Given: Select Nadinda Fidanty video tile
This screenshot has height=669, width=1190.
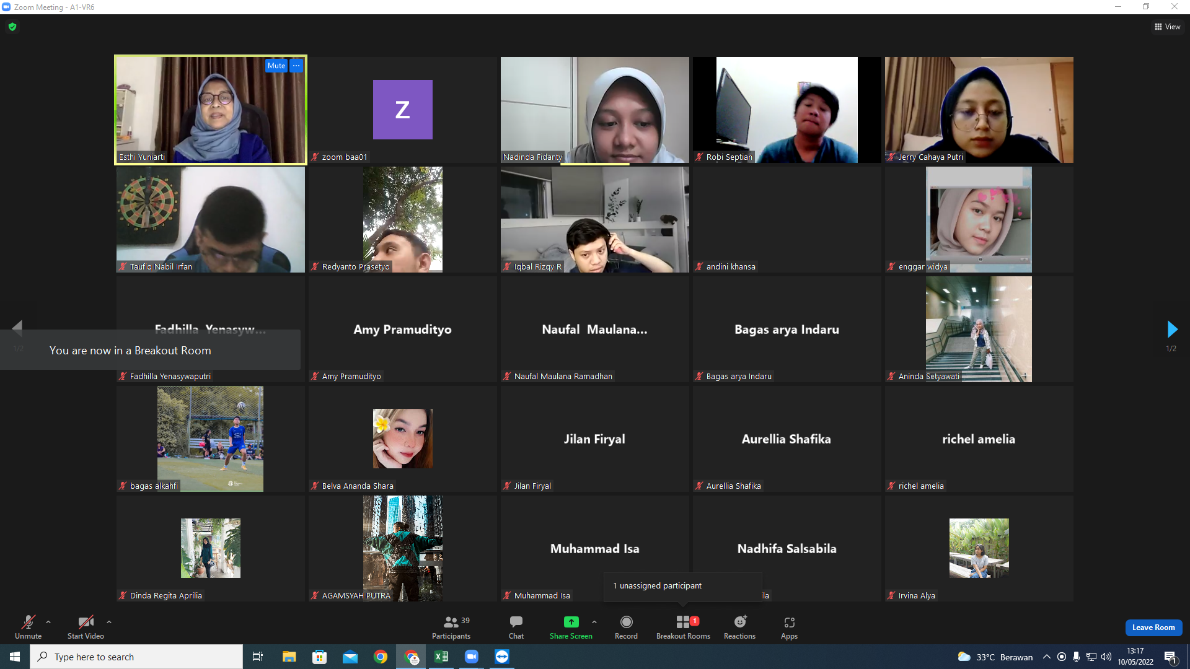Looking at the screenshot, I should click(x=595, y=110).
